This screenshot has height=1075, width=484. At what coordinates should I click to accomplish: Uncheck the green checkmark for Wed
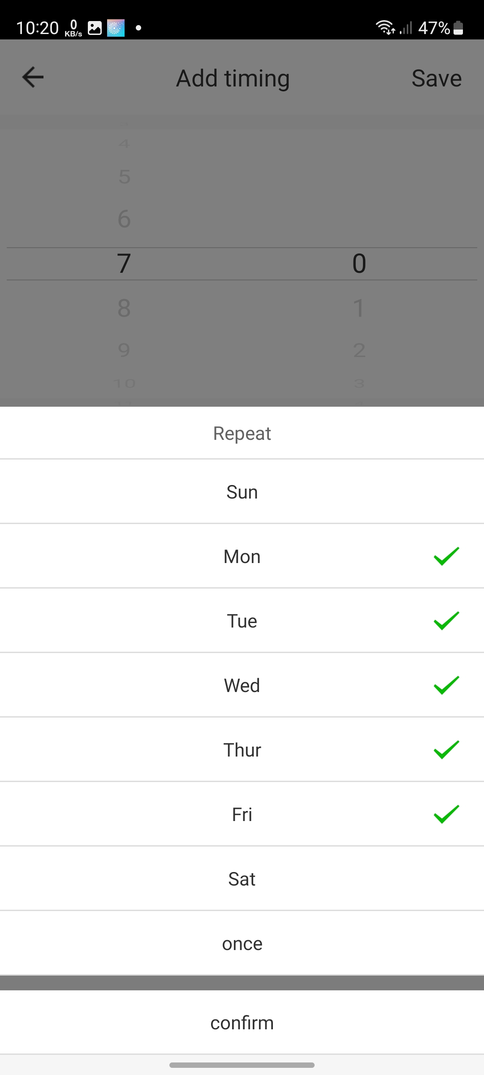[446, 685]
